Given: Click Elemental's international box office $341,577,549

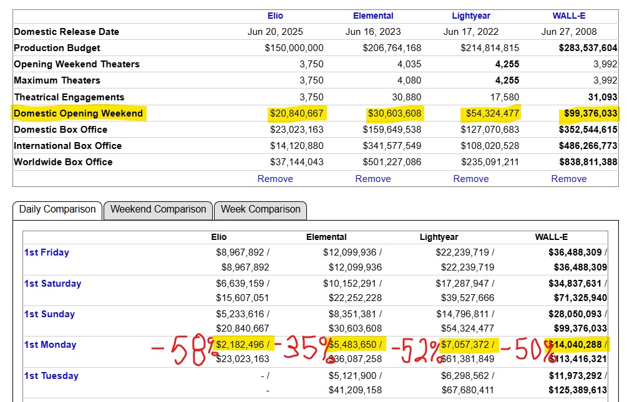Looking at the screenshot, I should 392,146.
